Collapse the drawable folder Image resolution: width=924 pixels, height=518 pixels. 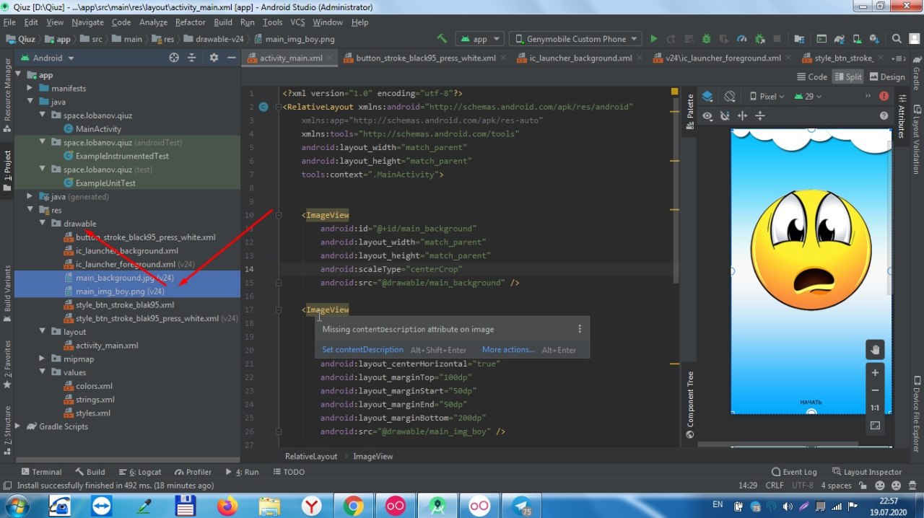(x=43, y=224)
